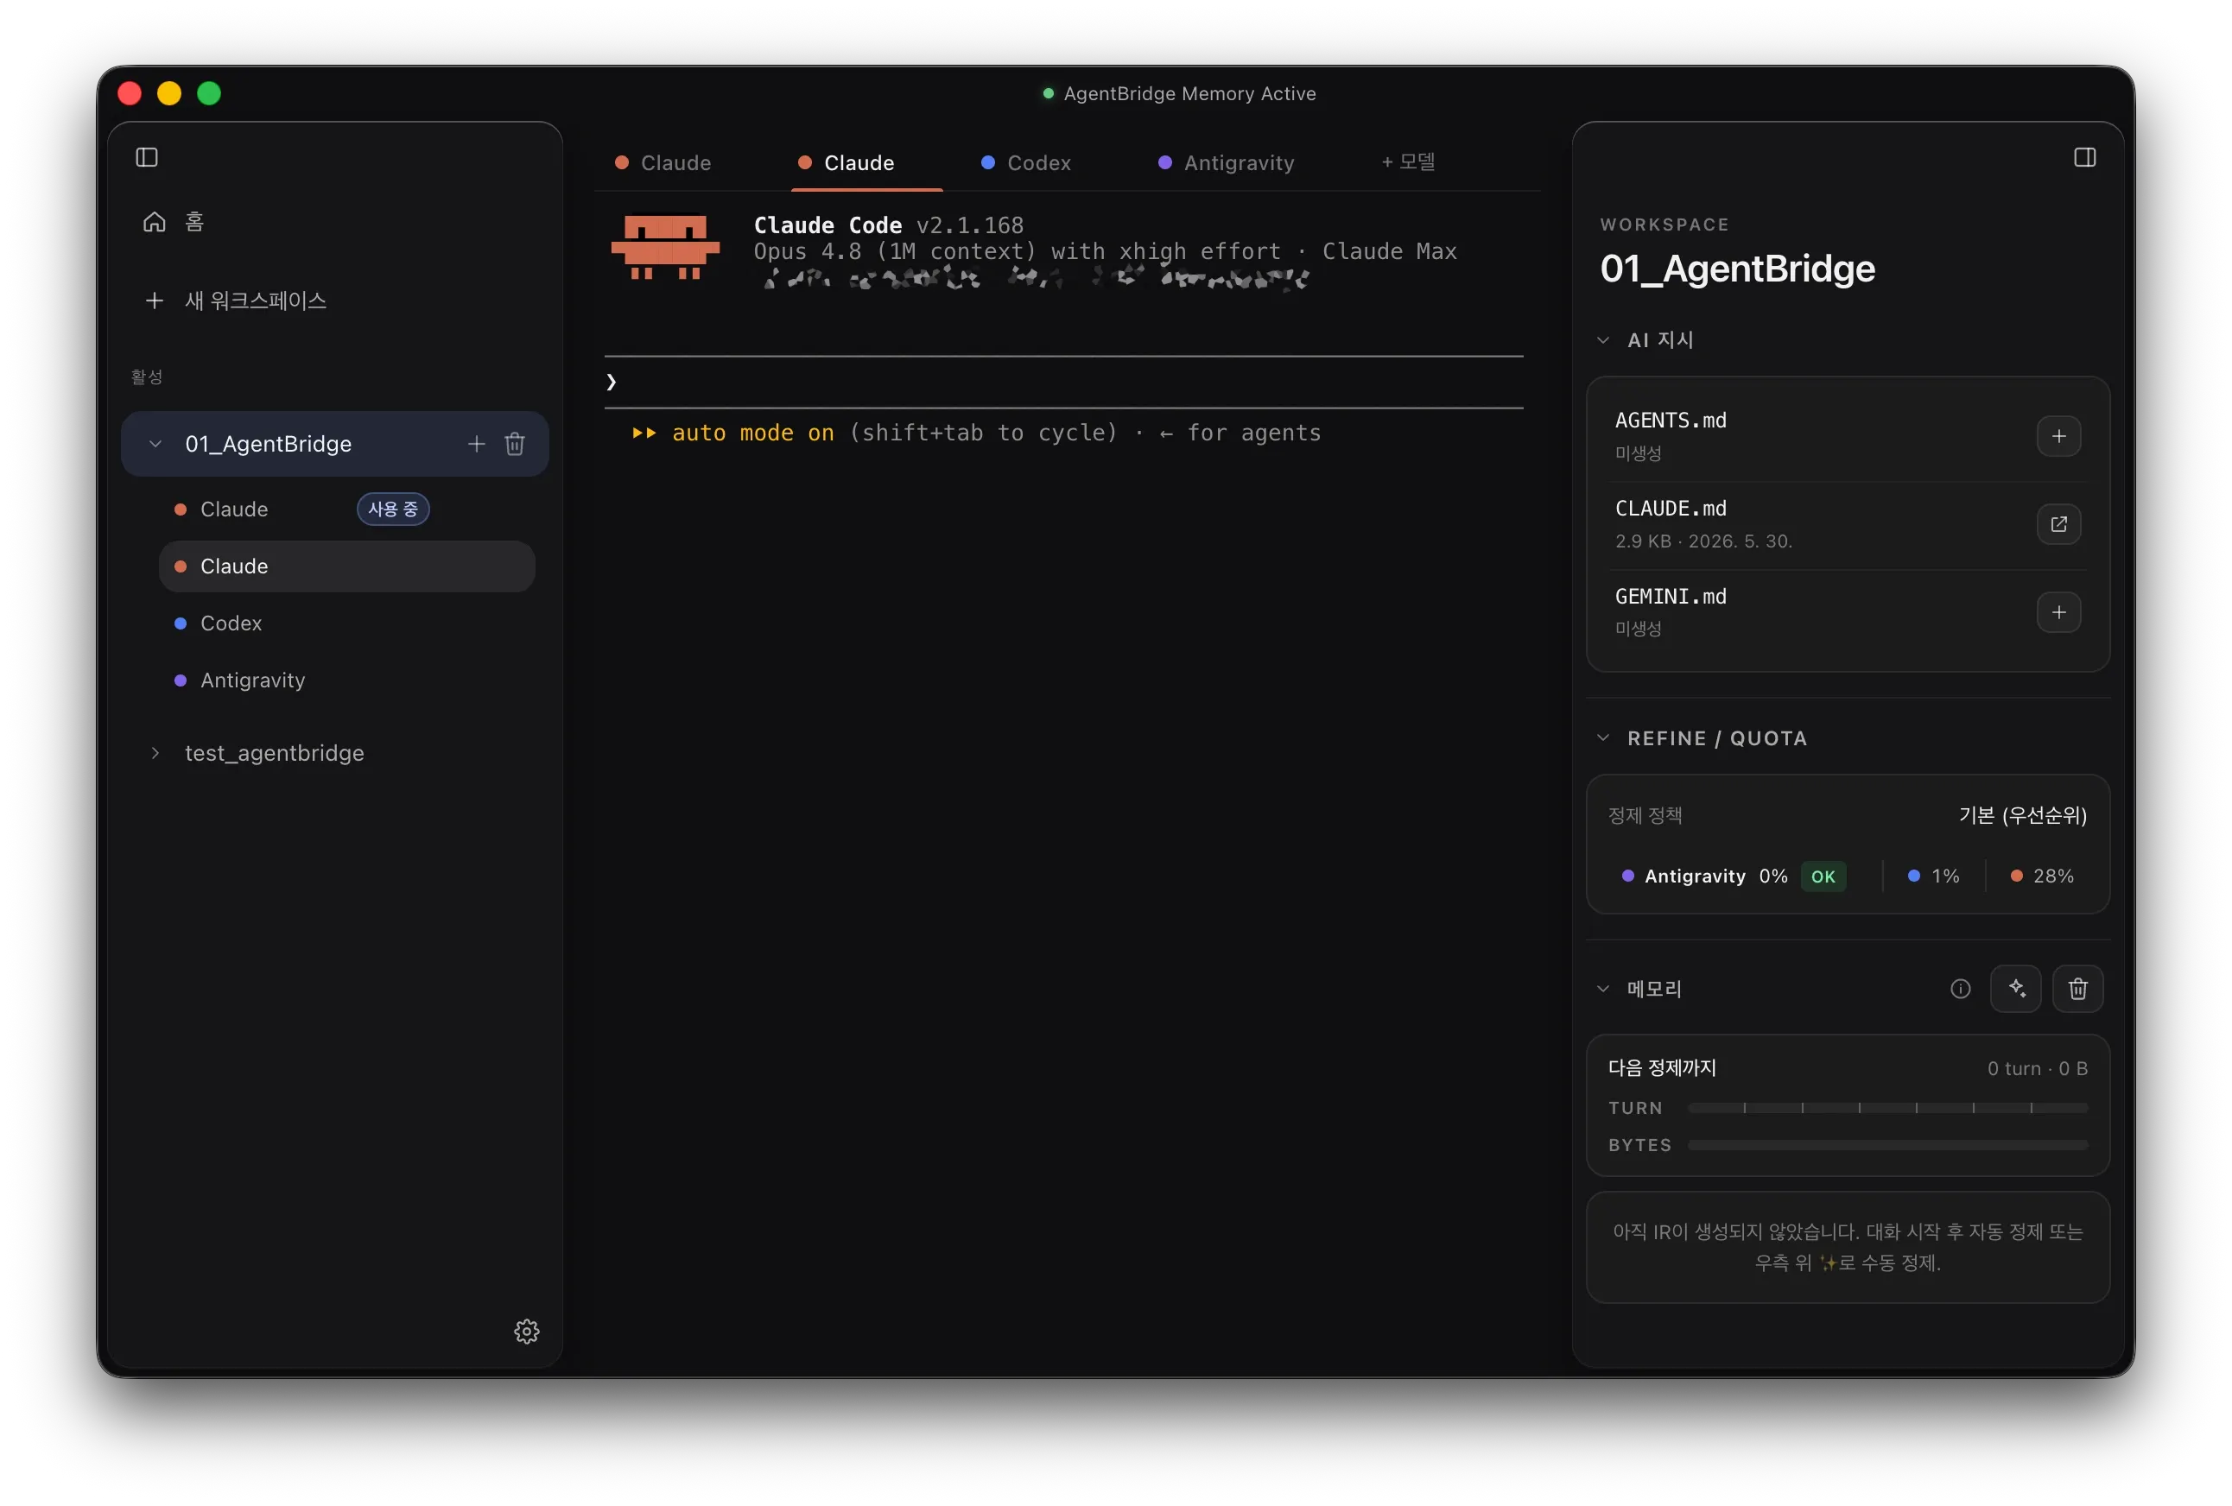Click AgentBridge Memory Active title text
Viewport: 2232px width, 1506px height.
click(1189, 93)
